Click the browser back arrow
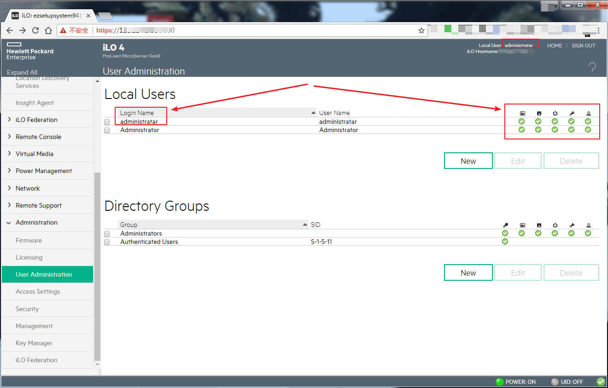The height and width of the screenshot is (388, 608). point(10,30)
